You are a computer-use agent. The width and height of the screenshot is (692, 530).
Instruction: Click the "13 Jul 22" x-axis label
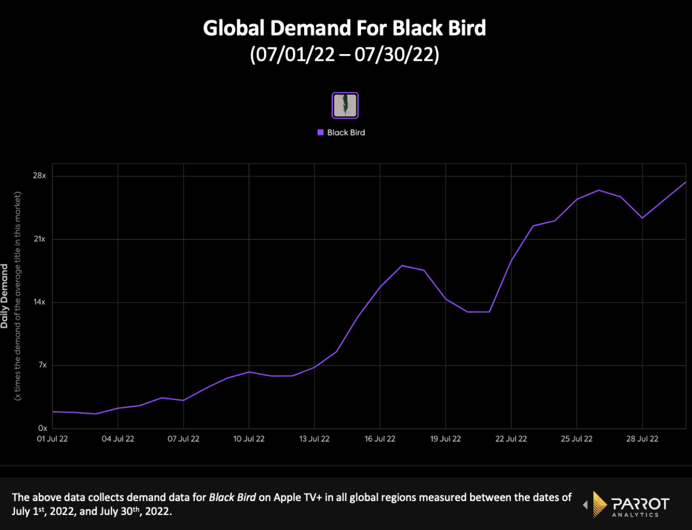point(315,439)
